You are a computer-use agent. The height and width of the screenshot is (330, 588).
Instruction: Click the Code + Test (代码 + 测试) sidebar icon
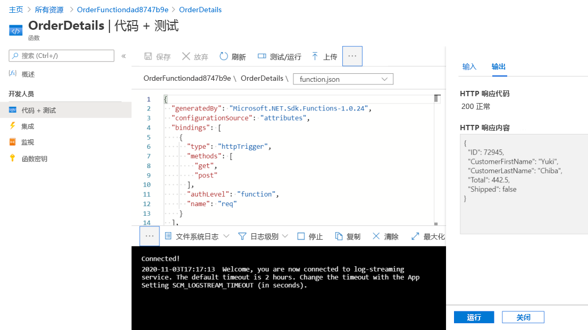click(13, 110)
